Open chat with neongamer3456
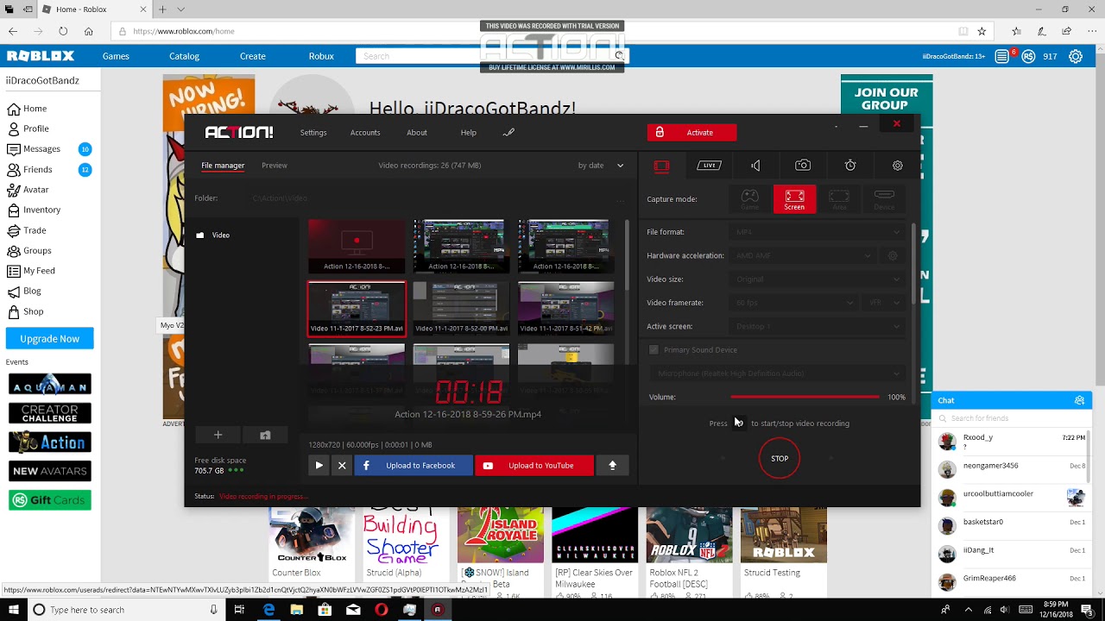The width and height of the screenshot is (1105, 621). pyautogui.click(x=1011, y=470)
